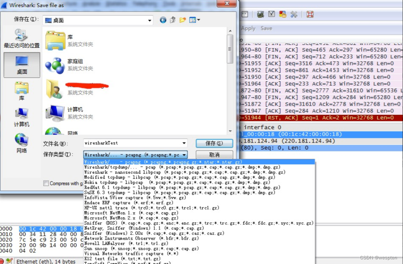Select the RST, ACK packet row 51944
The height and width of the screenshot is (264, 403).
321,118
